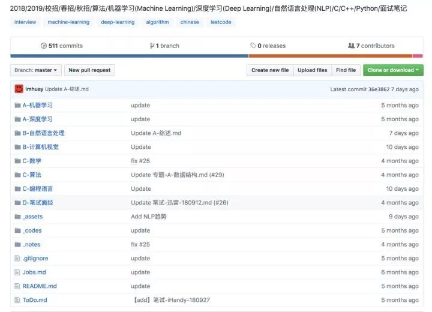
Task: Open the C-编程语言 folder
Action: click(37, 189)
